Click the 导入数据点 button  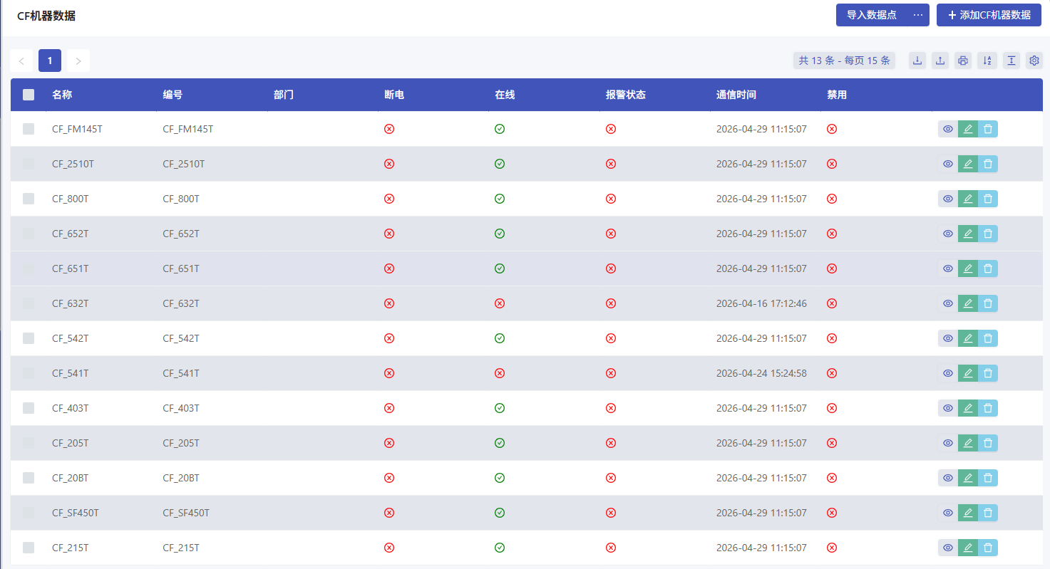pyautogui.click(x=871, y=15)
